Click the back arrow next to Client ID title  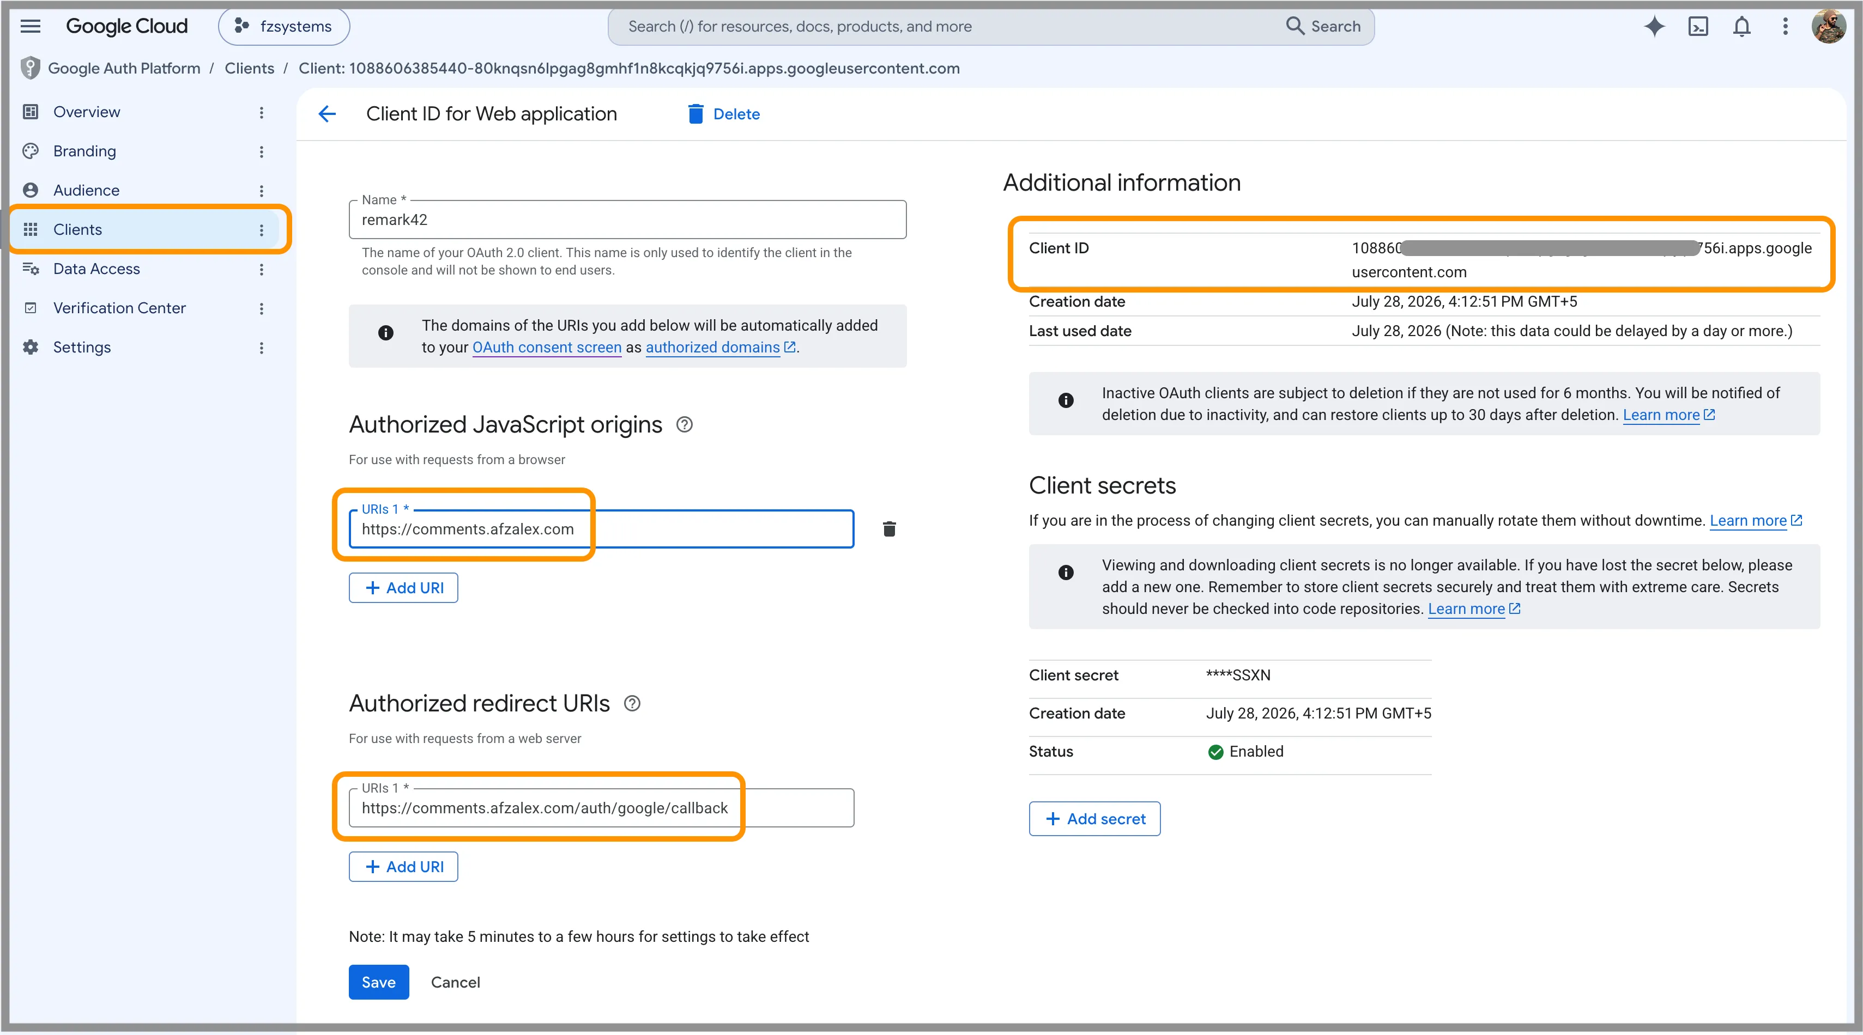[x=327, y=114]
